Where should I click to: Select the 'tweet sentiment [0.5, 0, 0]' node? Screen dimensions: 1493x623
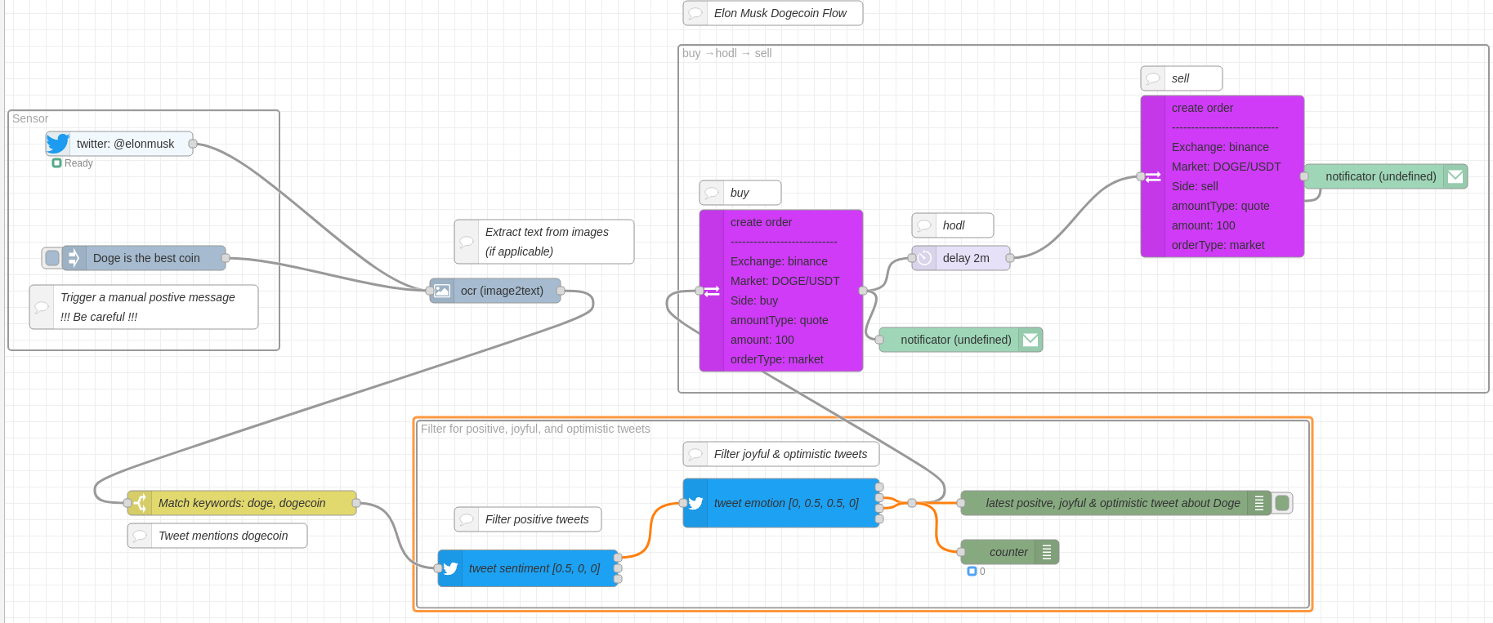[528, 568]
